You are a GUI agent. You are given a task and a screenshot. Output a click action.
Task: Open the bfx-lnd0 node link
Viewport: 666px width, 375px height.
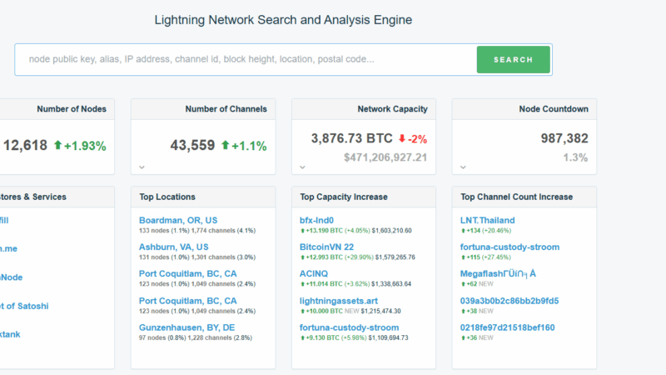coord(317,220)
